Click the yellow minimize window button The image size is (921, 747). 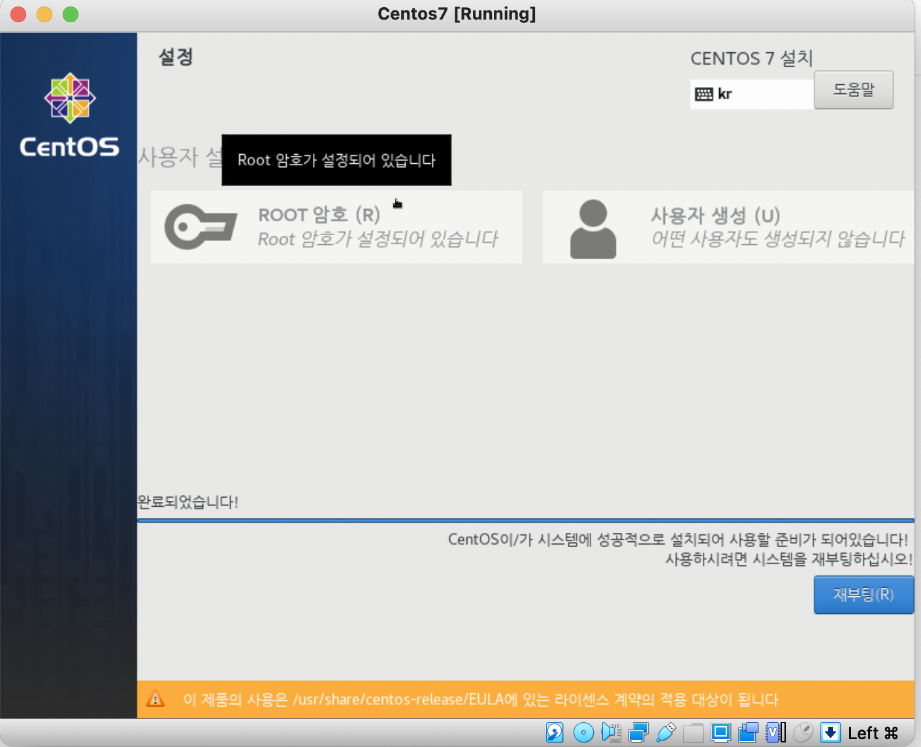44,14
